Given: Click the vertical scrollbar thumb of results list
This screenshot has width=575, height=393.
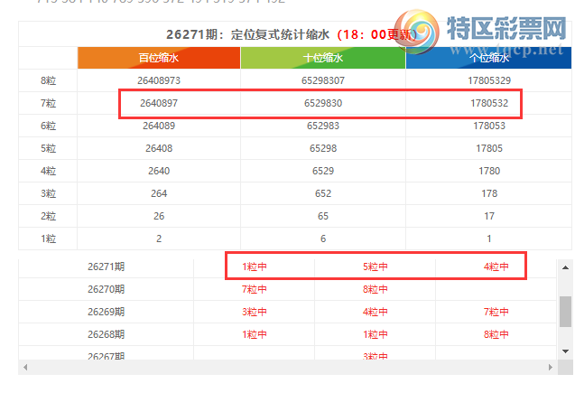Looking at the screenshot, I should click(565, 312).
